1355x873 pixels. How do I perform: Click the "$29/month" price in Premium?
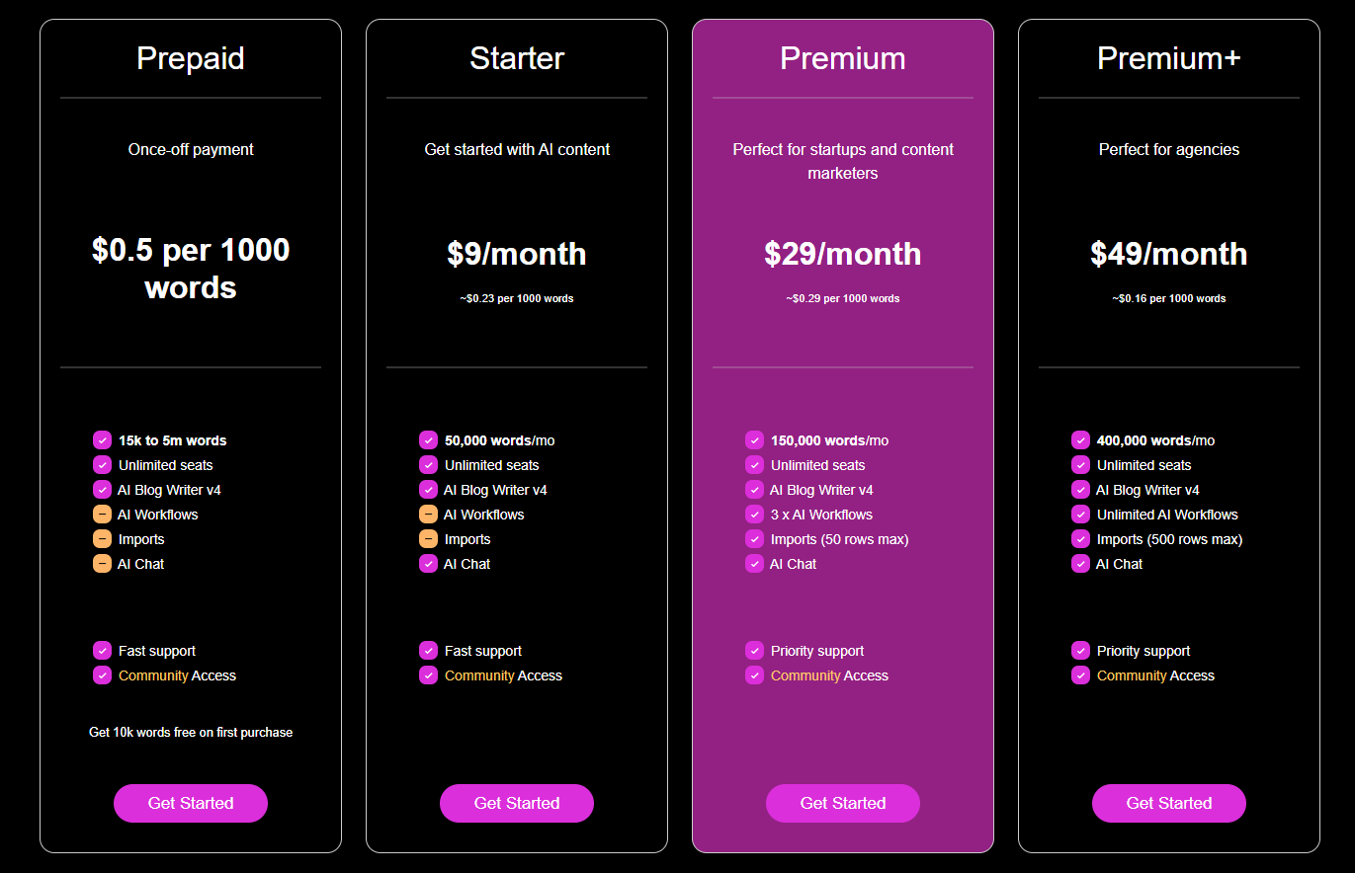(x=842, y=254)
